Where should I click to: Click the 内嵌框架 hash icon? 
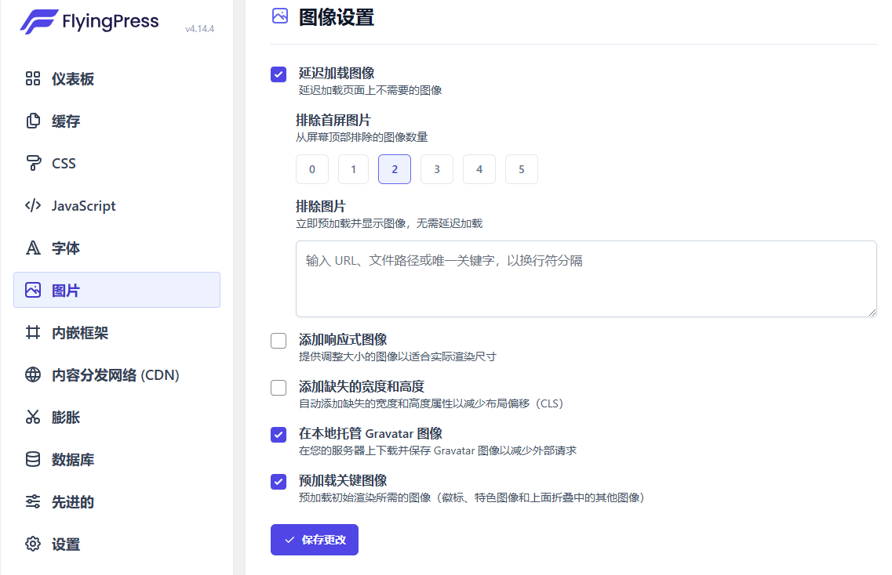pyautogui.click(x=31, y=332)
